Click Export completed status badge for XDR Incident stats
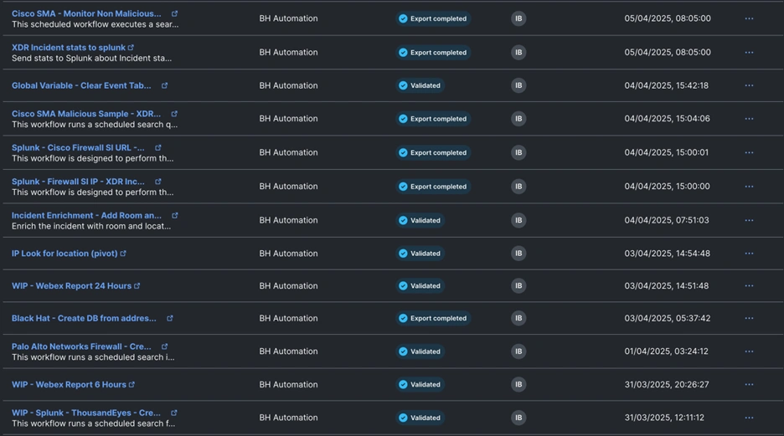The image size is (784, 436). pyautogui.click(x=433, y=53)
